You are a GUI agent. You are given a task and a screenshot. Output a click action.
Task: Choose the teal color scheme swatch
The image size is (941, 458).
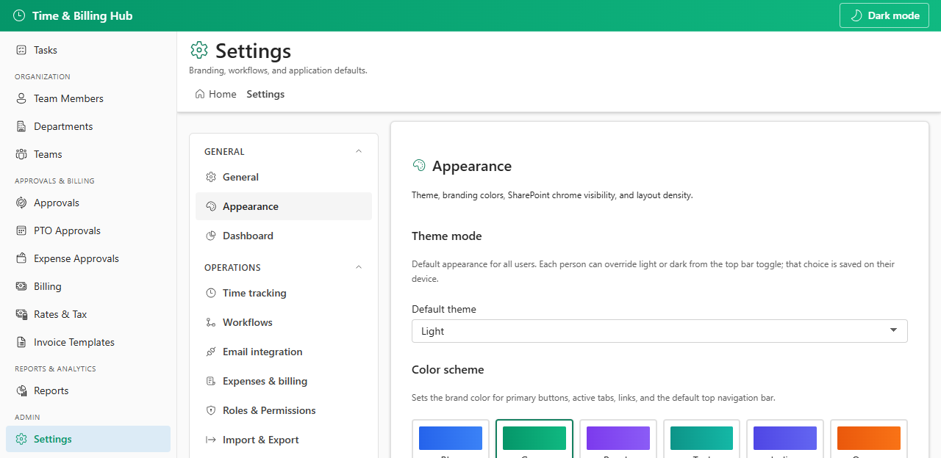(x=702, y=439)
